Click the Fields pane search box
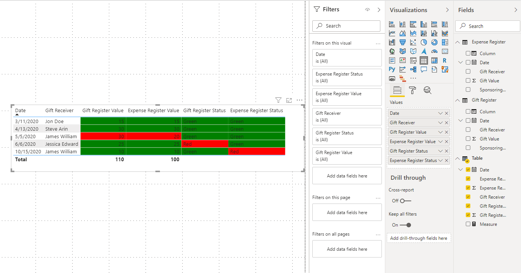521x273 pixels. 488,26
